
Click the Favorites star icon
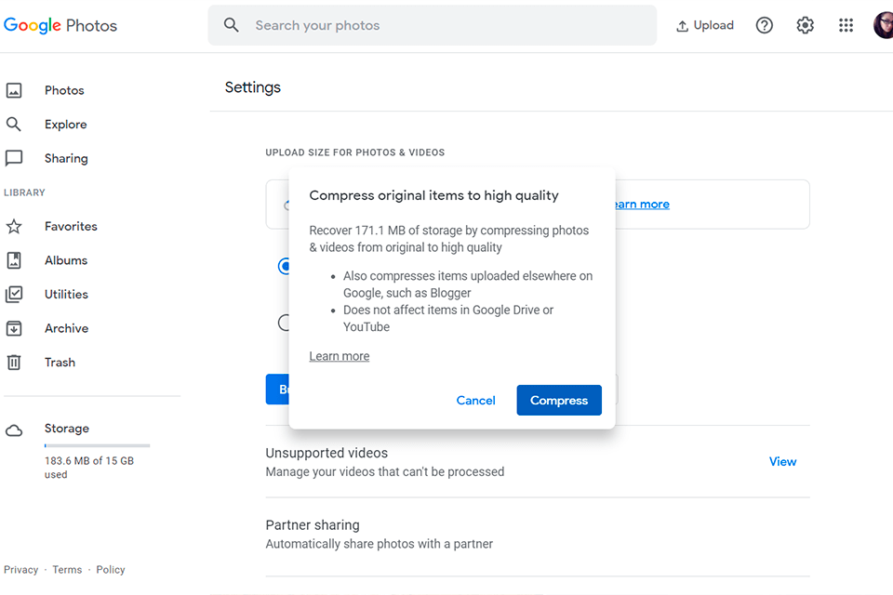click(x=14, y=226)
